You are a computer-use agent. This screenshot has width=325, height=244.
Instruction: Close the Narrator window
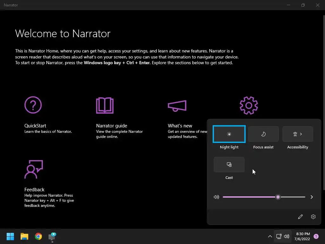point(317,5)
